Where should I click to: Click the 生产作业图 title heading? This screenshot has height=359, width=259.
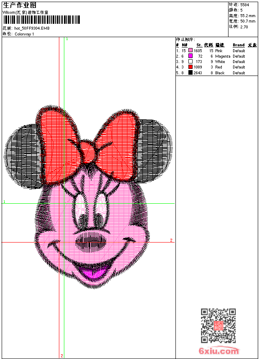coord(20,5)
